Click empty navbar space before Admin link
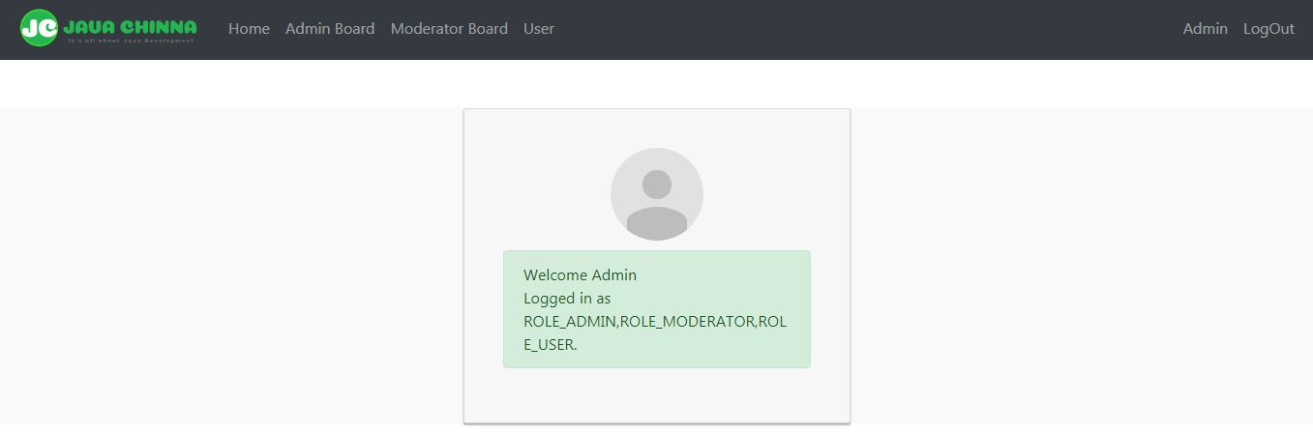Screen dimensions: 1313x432 click(871, 29)
